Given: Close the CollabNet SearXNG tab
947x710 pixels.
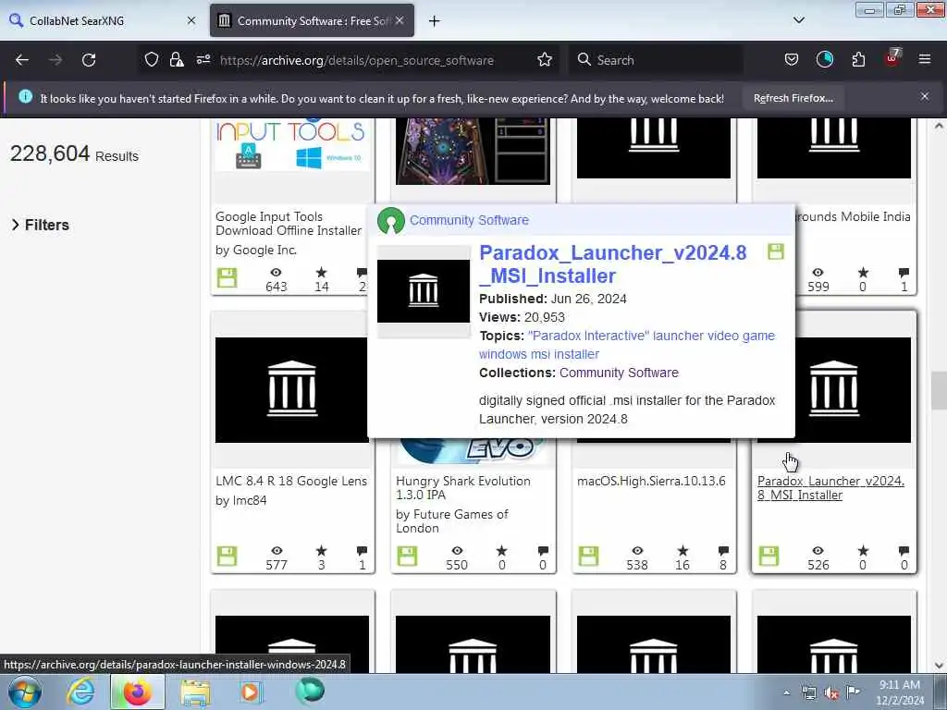Looking at the screenshot, I should click(x=191, y=20).
